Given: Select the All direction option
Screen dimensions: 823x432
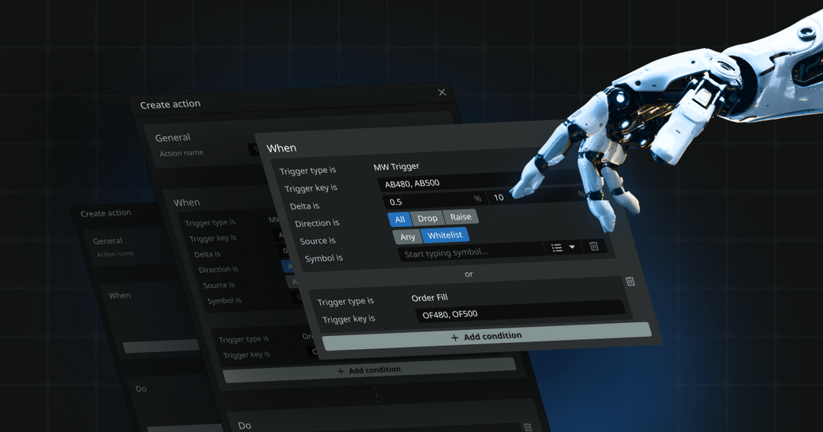Looking at the screenshot, I should pyautogui.click(x=400, y=219).
